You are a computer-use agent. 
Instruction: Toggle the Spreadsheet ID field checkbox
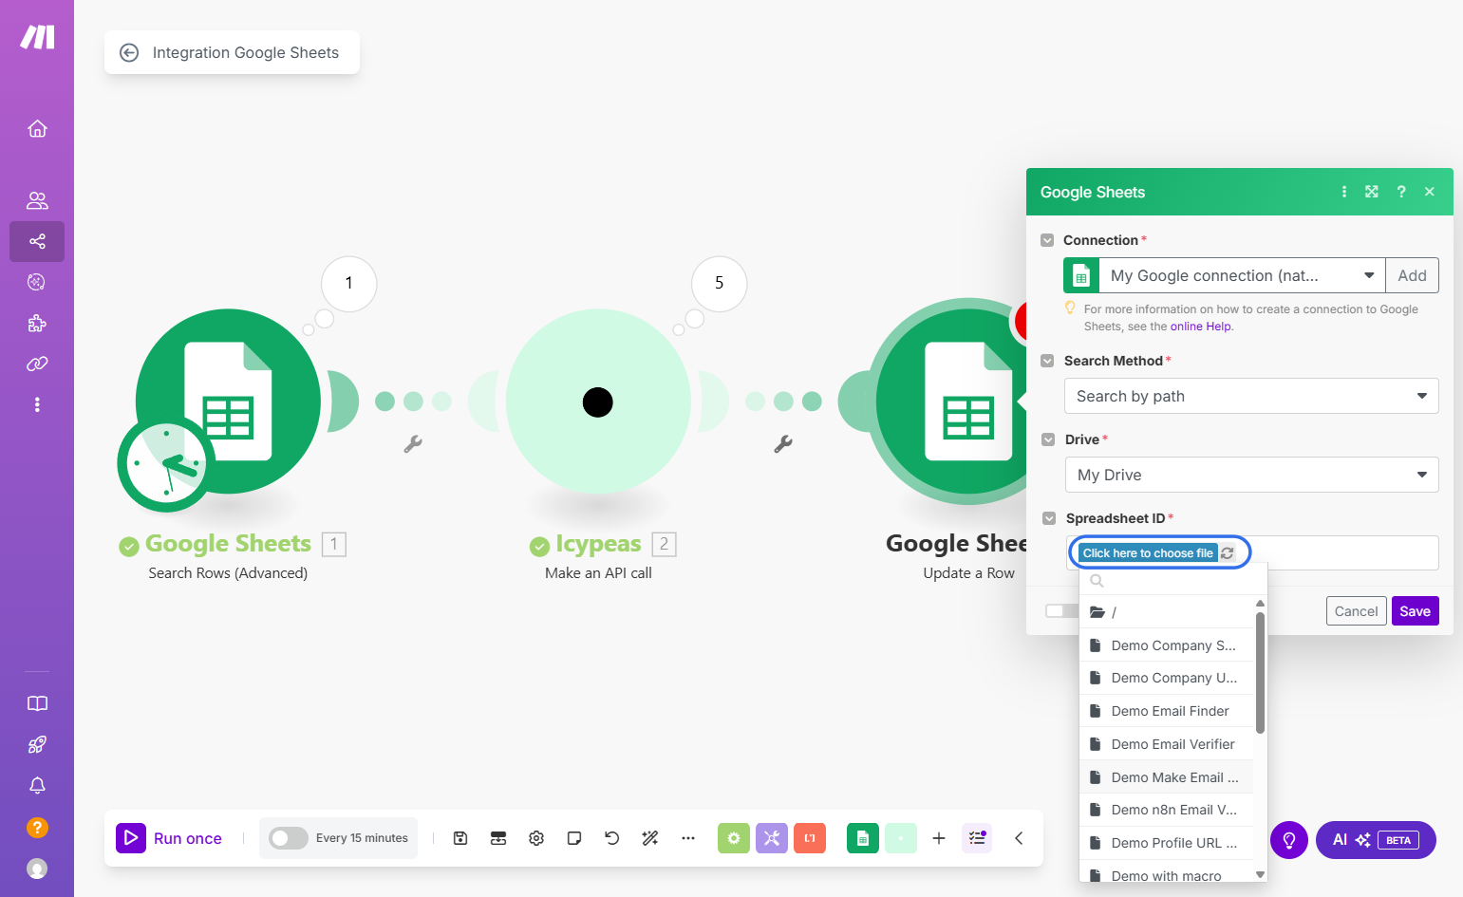pyautogui.click(x=1049, y=518)
